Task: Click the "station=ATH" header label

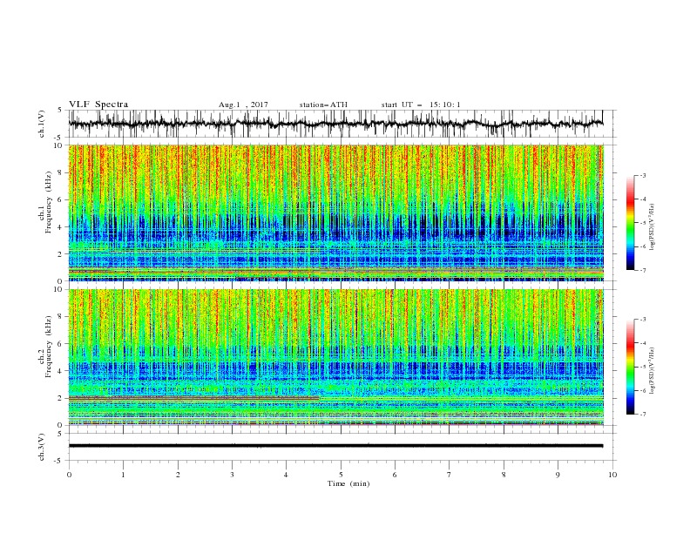Action: 323,105
